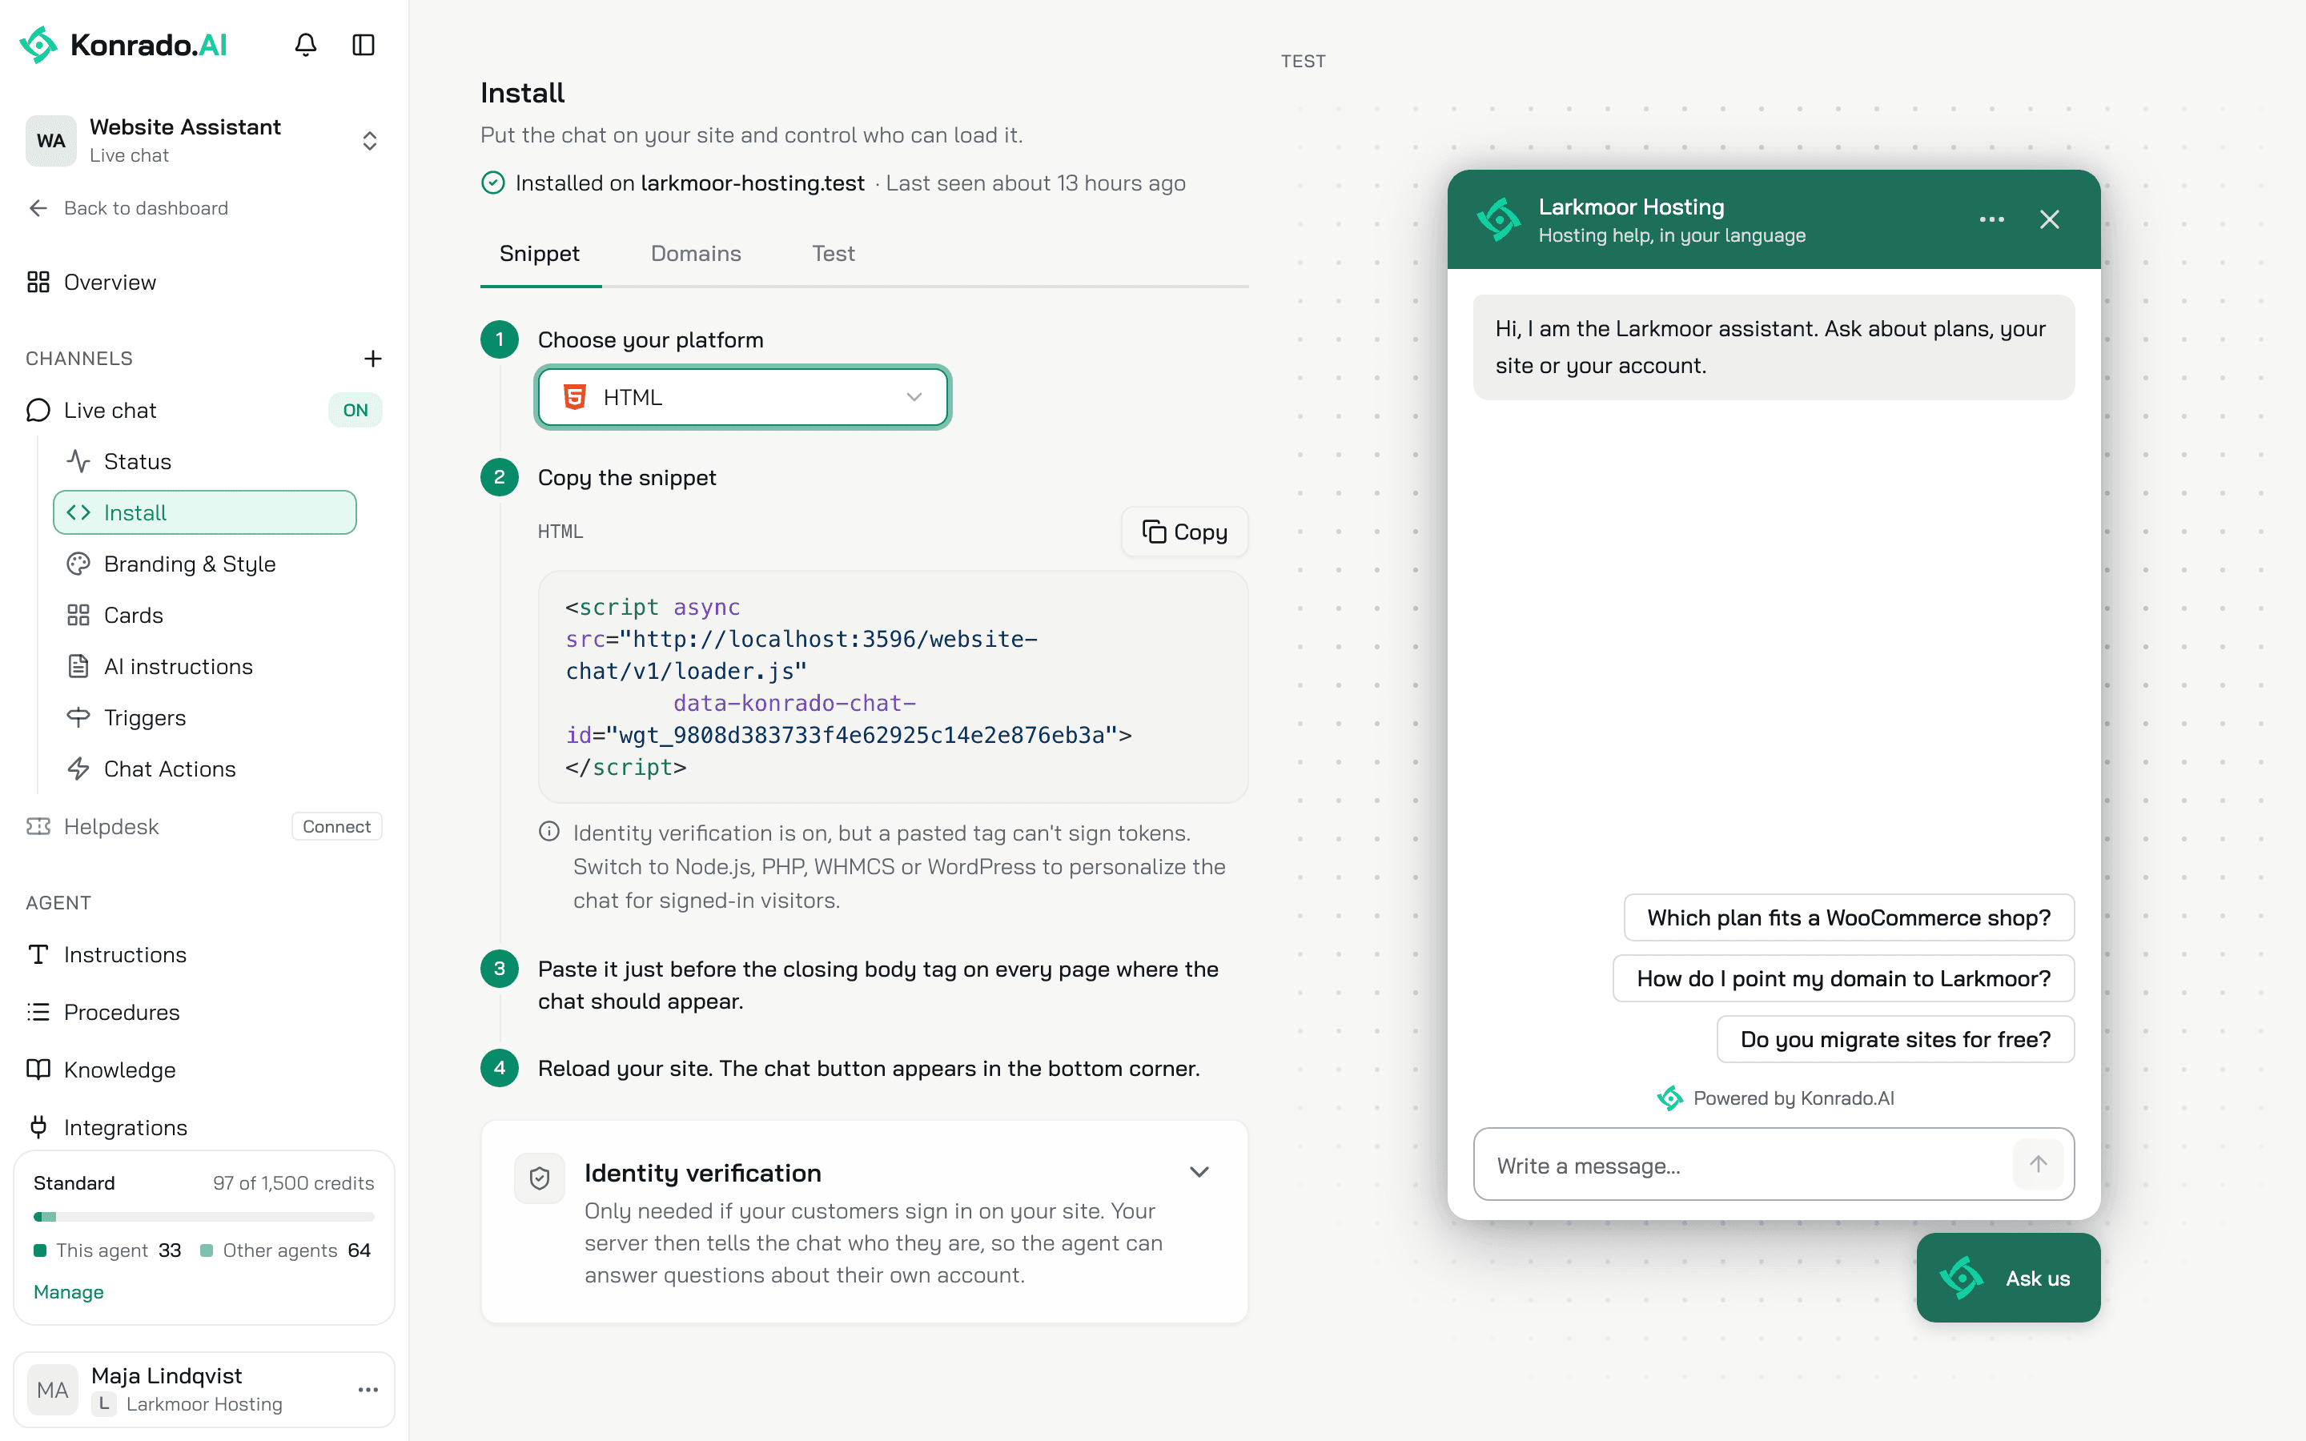Add a new channel with the plus icon
The image size is (2306, 1441).
coord(372,359)
